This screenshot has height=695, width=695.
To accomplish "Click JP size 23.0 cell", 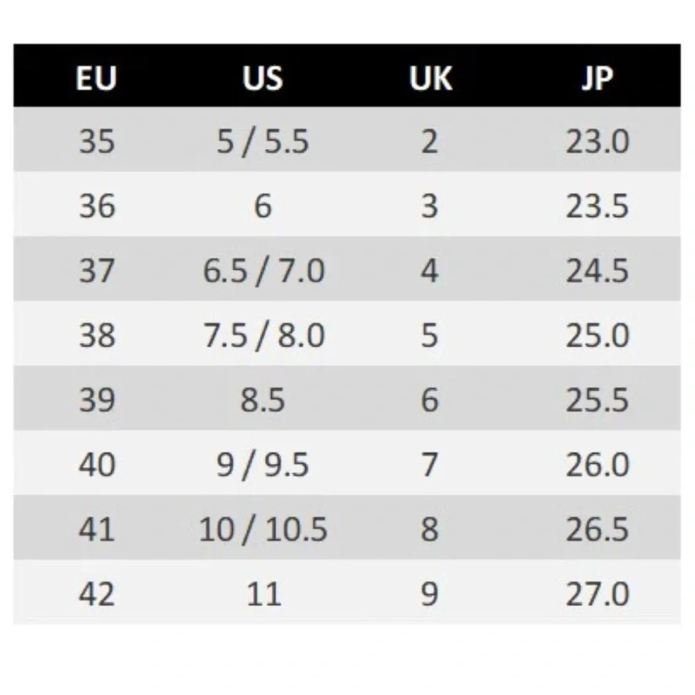I will 597,142.
